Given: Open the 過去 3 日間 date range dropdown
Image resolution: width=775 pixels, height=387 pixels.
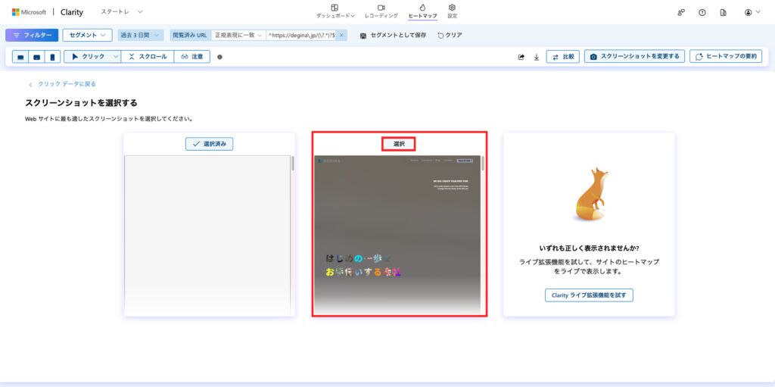Looking at the screenshot, I should 141,35.
